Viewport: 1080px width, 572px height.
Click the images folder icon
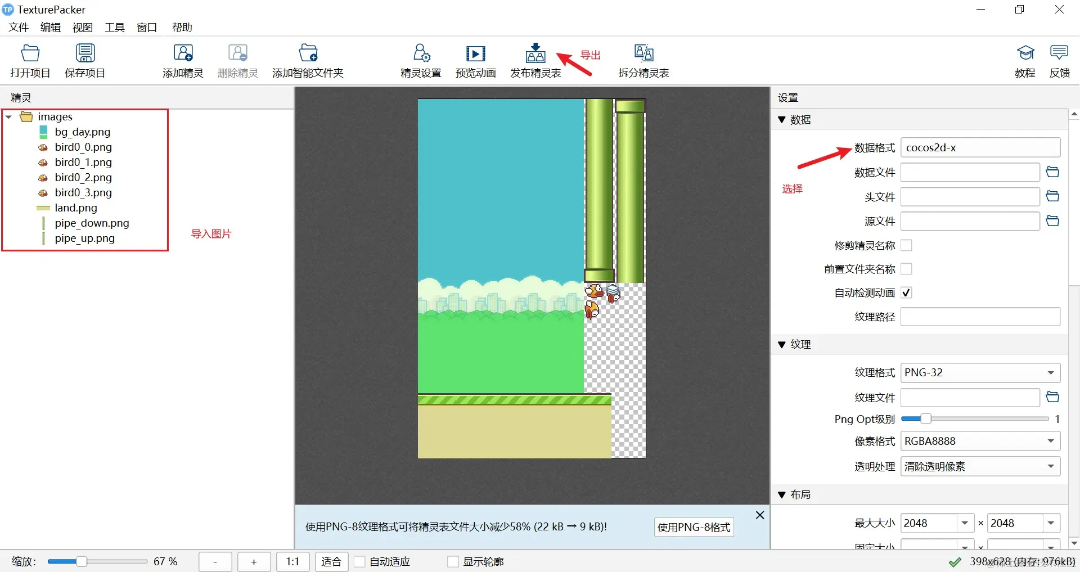point(26,116)
